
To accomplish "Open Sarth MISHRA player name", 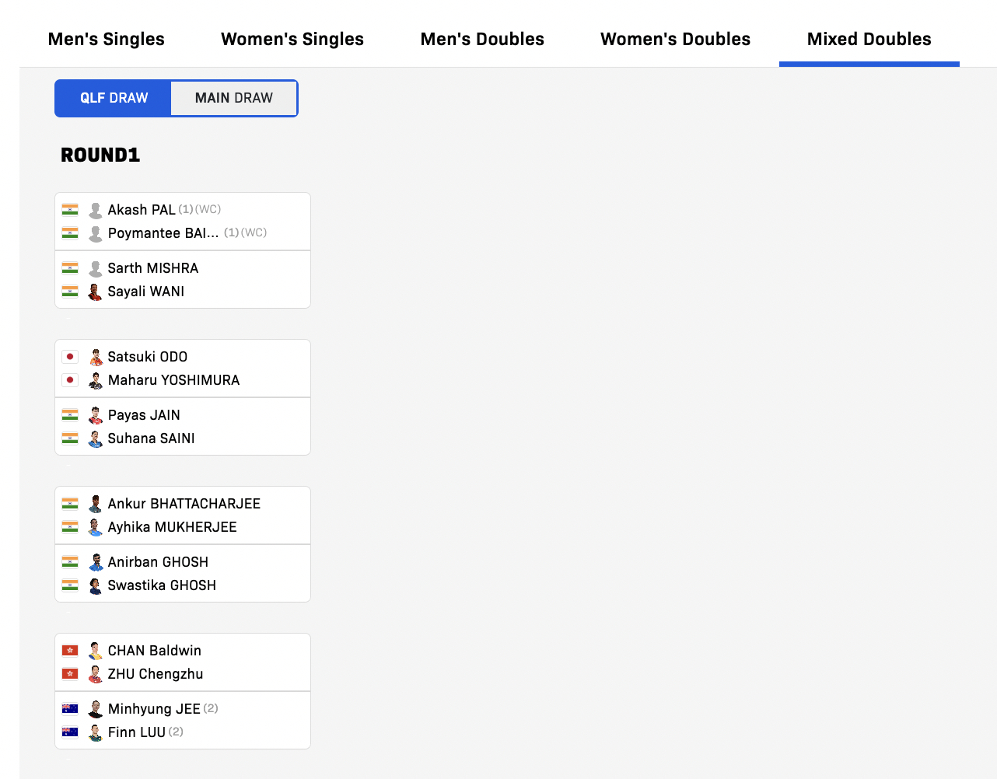I will coord(153,268).
